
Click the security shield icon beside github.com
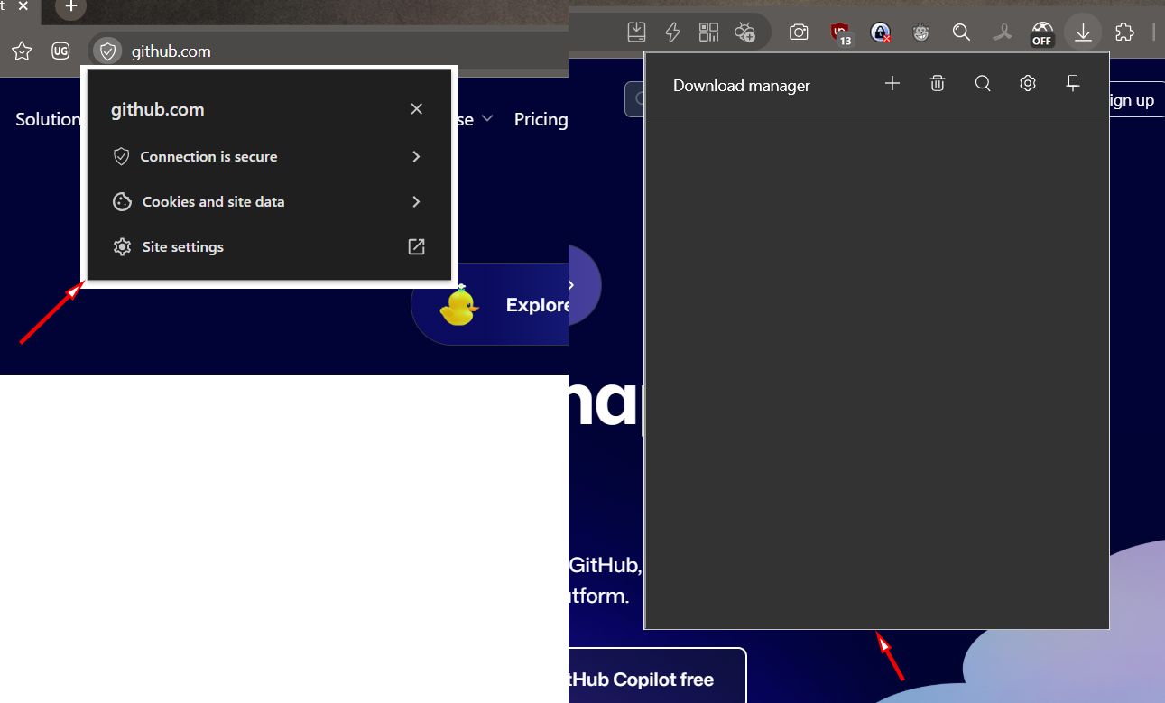click(x=107, y=51)
